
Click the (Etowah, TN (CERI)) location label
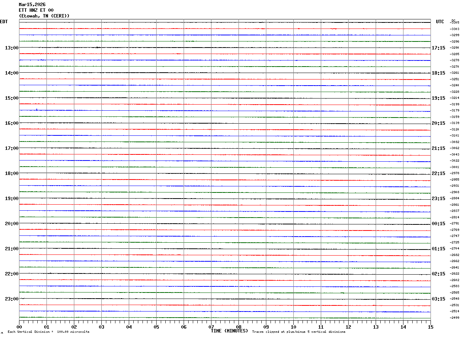click(x=44, y=16)
